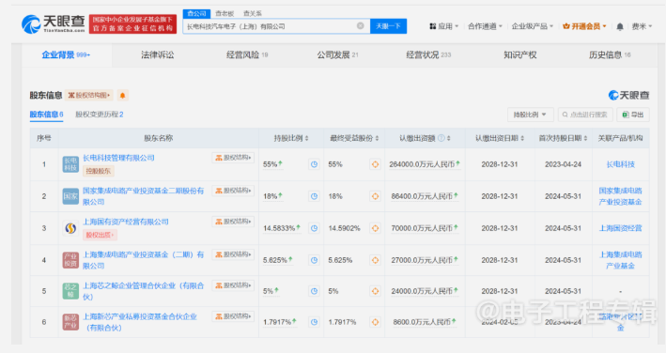Switch to the 经营风险 tab
Screen dimensions: 666x353
click(x=247, y=54)
